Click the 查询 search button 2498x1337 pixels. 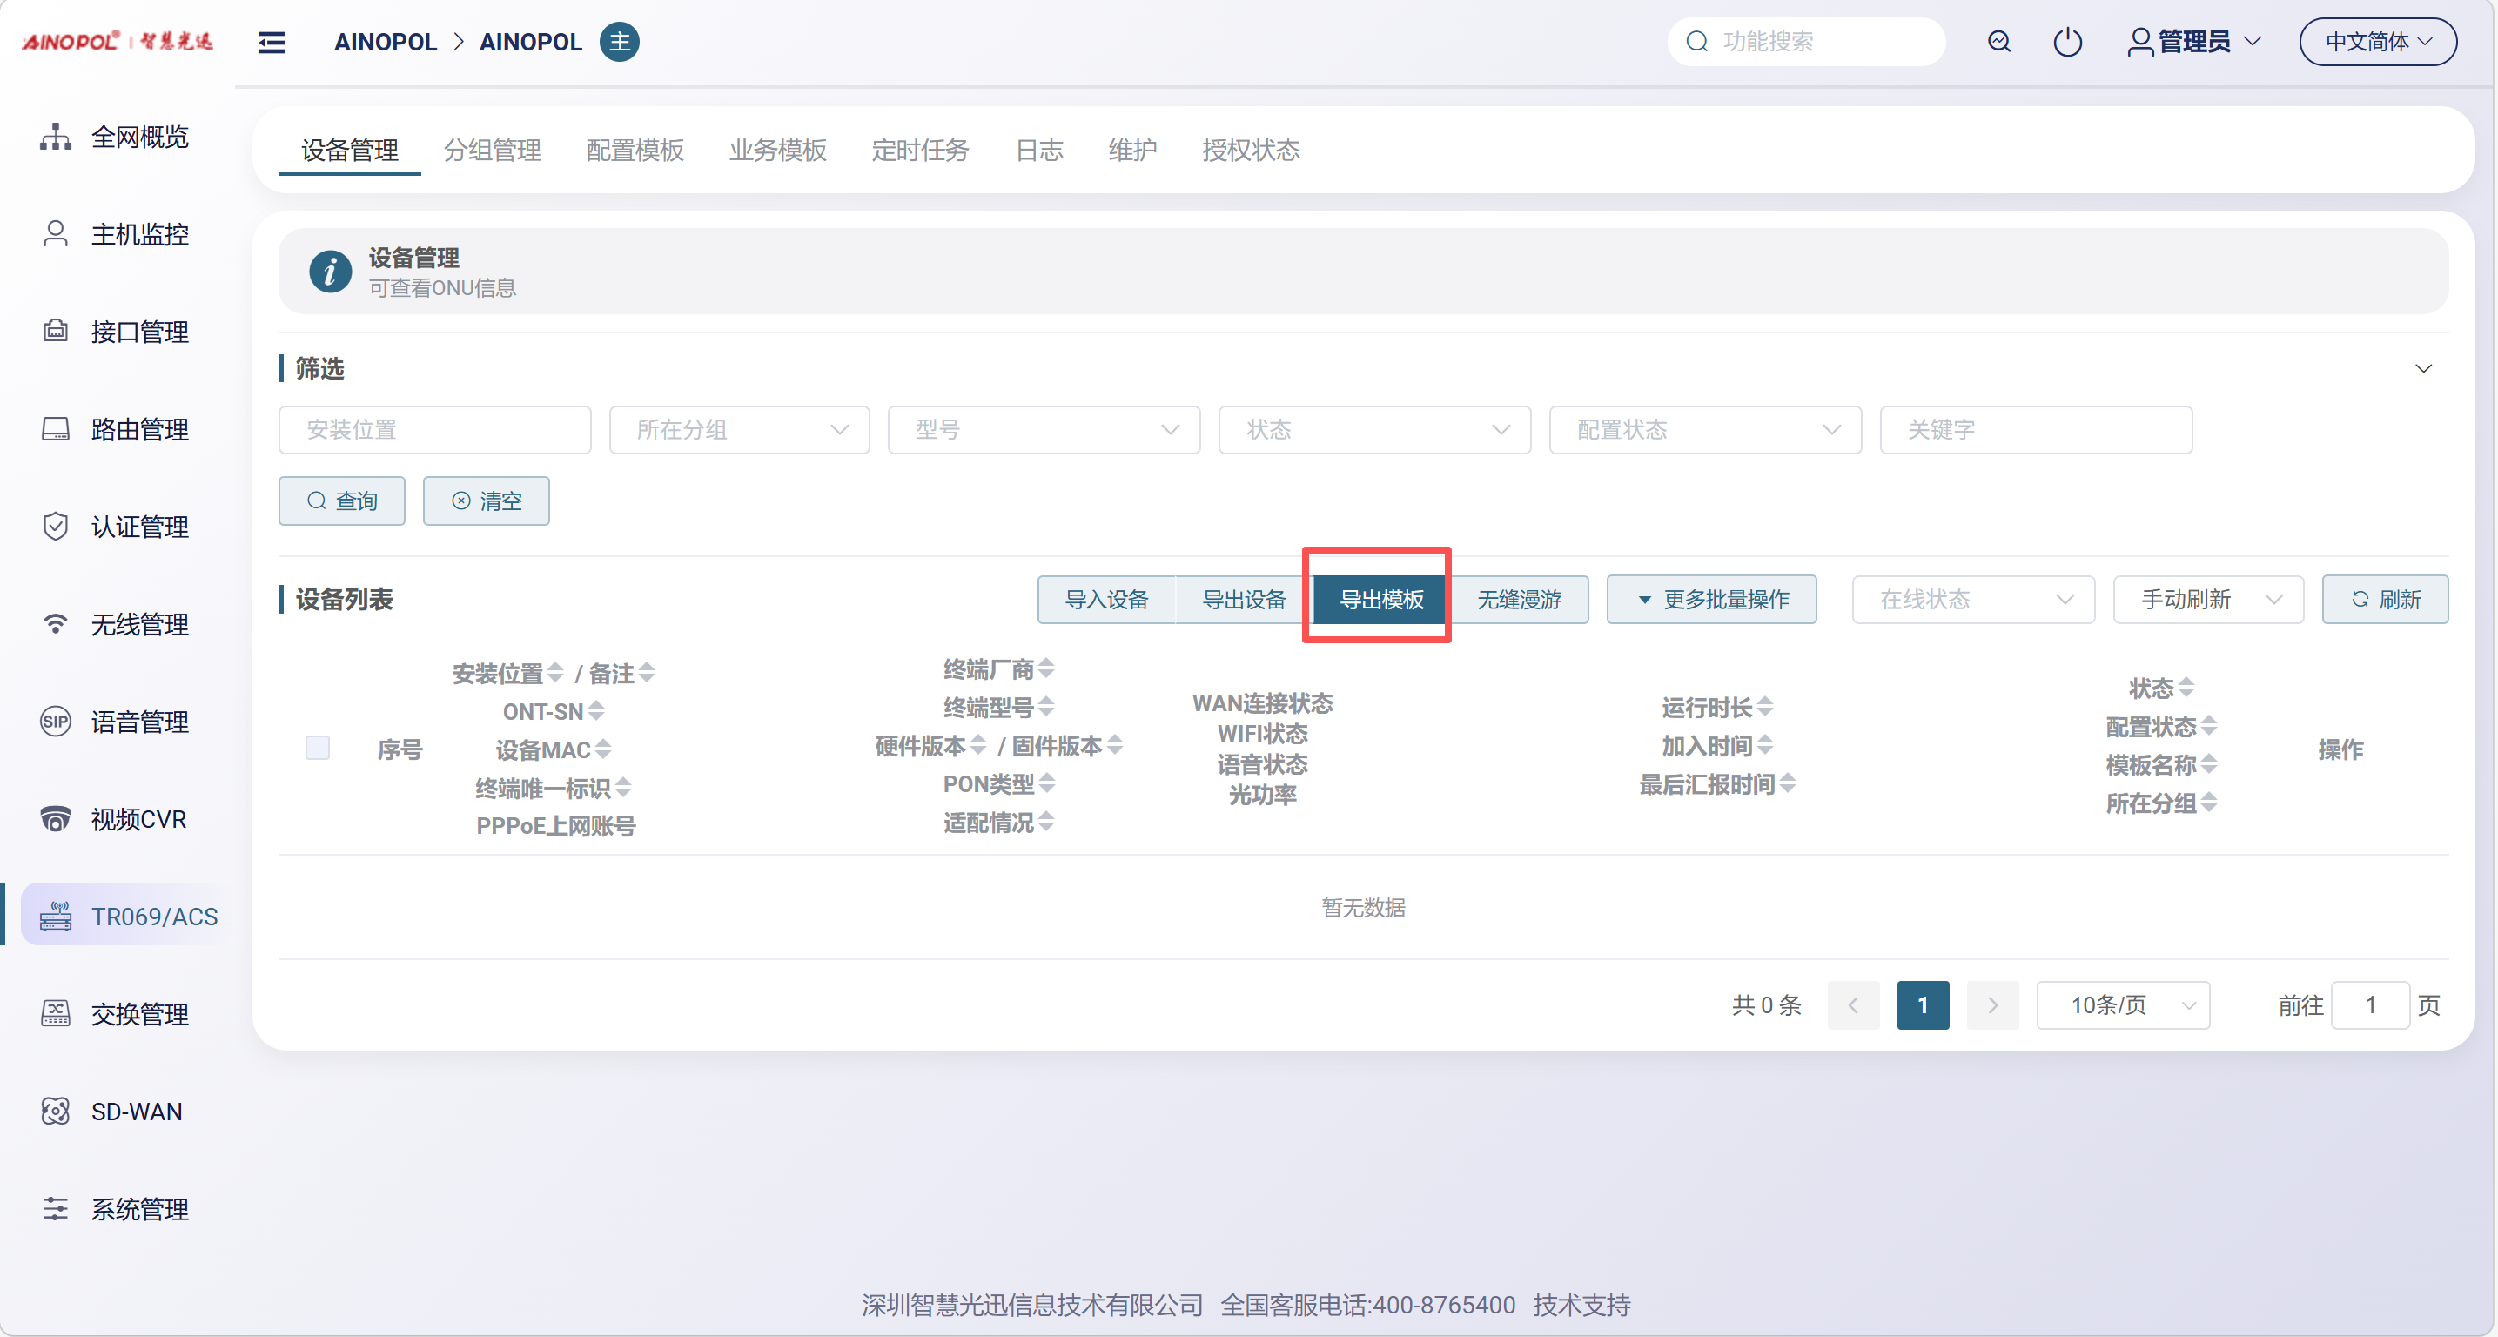click(341, 501)
